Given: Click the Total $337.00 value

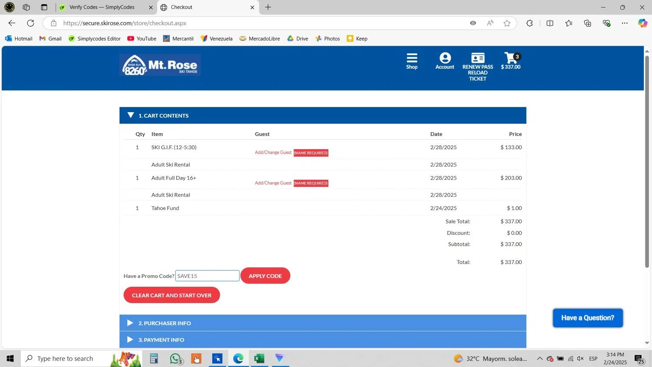Looking at the screenshot, I should tap(511, 262).
